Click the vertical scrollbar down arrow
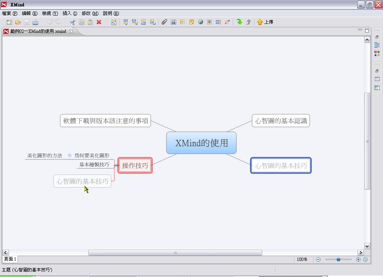 coord(367,246)
